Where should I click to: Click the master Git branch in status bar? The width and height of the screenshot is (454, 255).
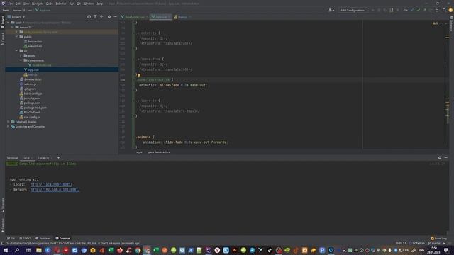(x=433, y=244)
